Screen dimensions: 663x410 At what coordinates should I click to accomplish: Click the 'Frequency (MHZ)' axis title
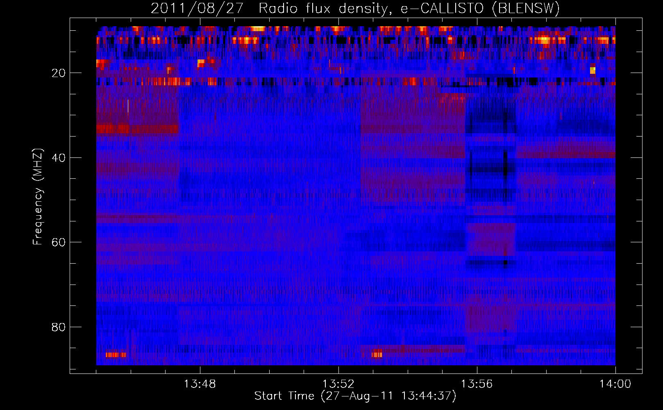click(38, 197)
